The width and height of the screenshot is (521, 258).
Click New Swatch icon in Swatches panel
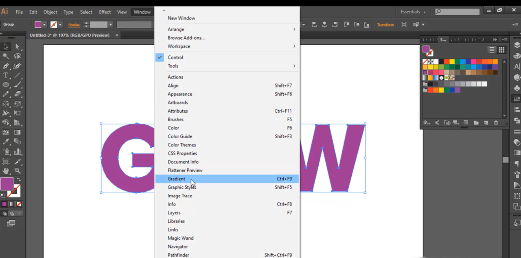tap(486, 122)
